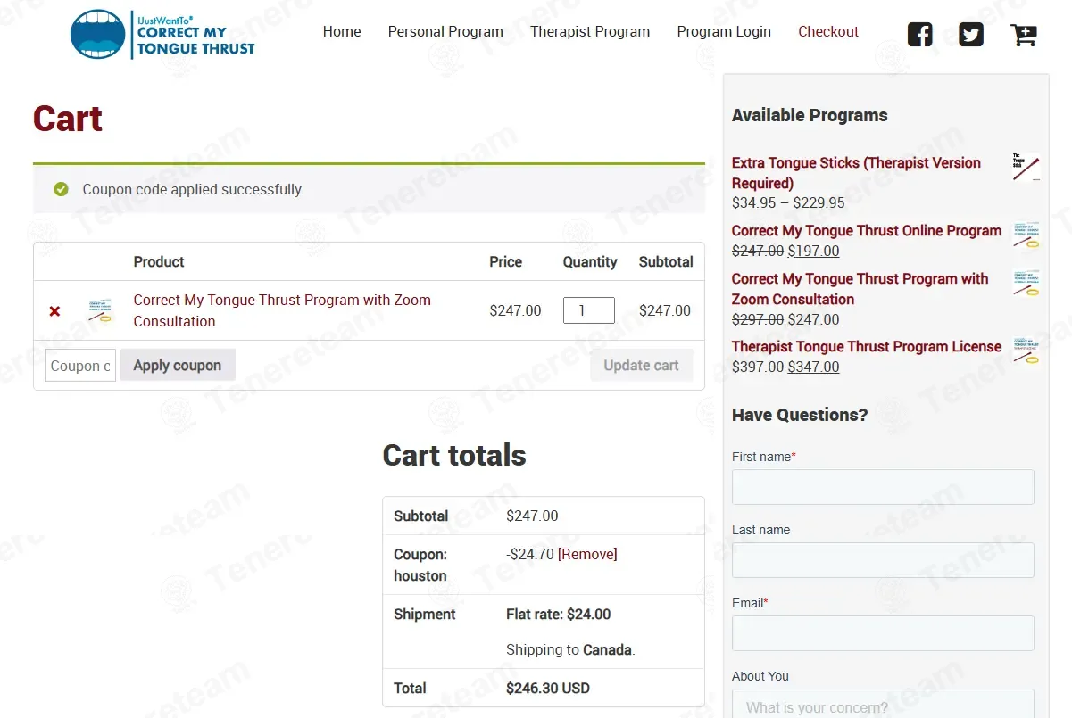This screenshot has width=1072, height=718.
Task: Click the Apply coupon button
Action: coord(178,365)
